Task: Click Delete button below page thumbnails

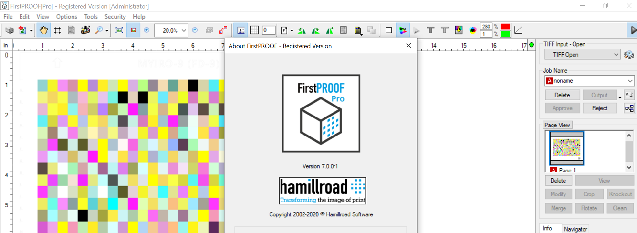Action: coord(558,181)
